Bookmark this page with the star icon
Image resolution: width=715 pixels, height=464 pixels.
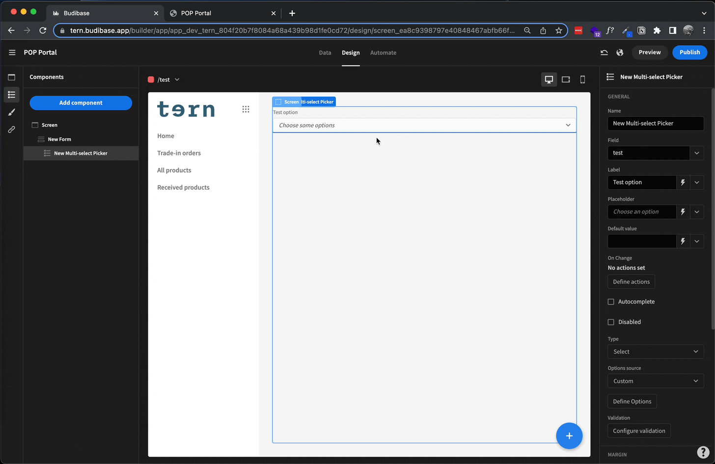[559, 30]
